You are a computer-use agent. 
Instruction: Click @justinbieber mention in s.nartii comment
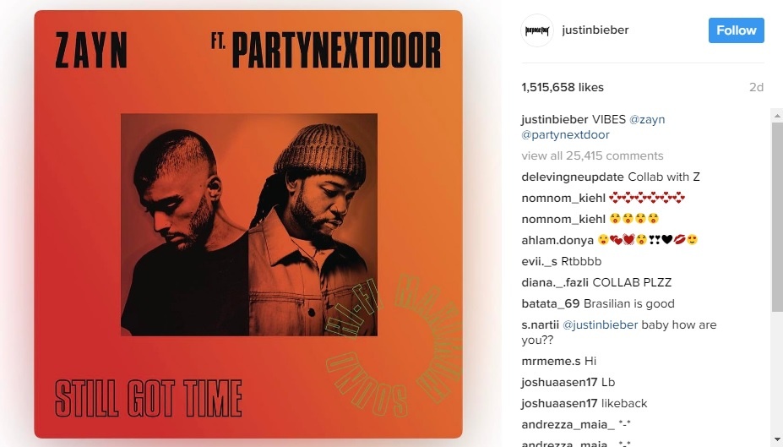(601, 324)
